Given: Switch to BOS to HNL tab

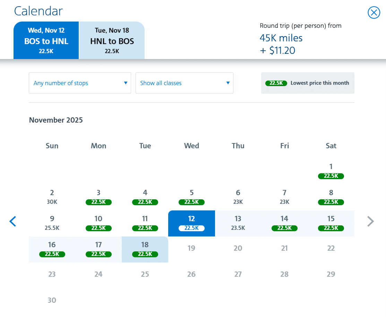Looking at the screenshot, I should coord(46,41).
